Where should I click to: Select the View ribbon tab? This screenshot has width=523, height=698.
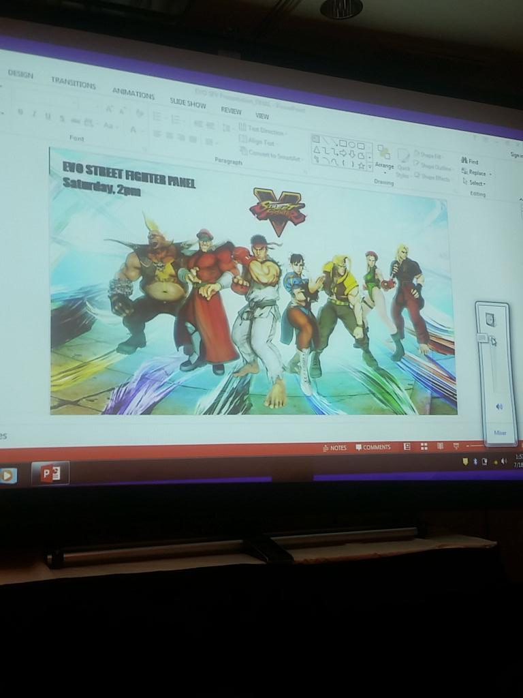[262, 116]
